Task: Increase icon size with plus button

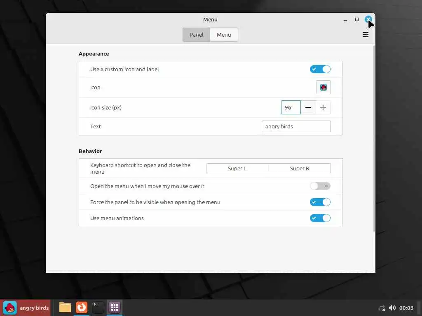Action: coord(323,107)
